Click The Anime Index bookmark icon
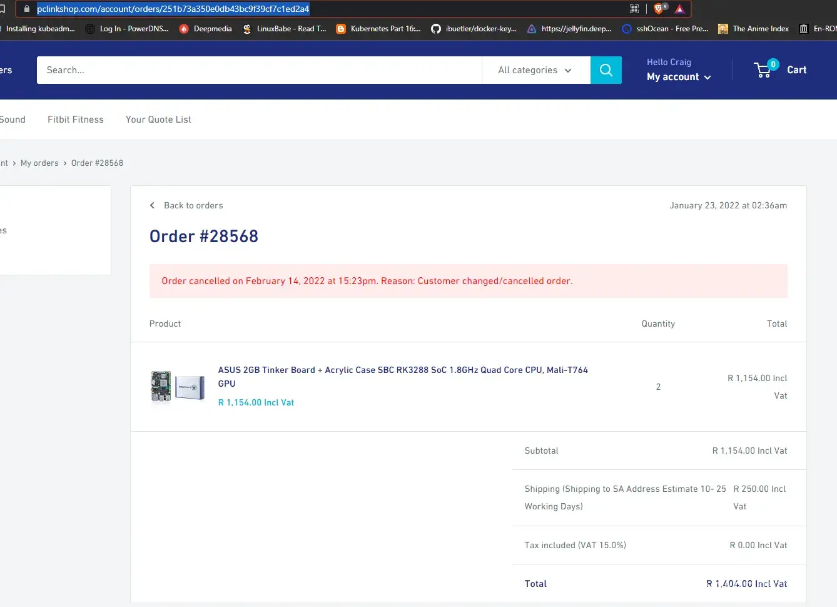This screenshot has width=837, height=607. click(723, 29)
